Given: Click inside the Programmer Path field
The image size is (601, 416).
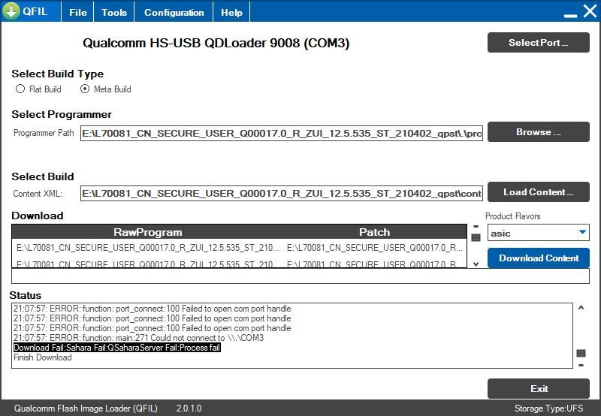Looking at the screenshot, I should [x=281, y=134].
